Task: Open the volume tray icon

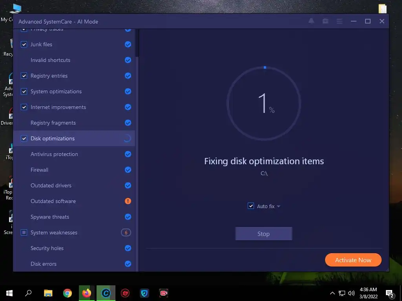Action: coord(351,293)
